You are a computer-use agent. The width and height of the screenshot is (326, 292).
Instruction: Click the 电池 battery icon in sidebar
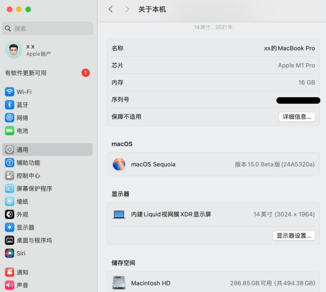[x=9, y=131]
